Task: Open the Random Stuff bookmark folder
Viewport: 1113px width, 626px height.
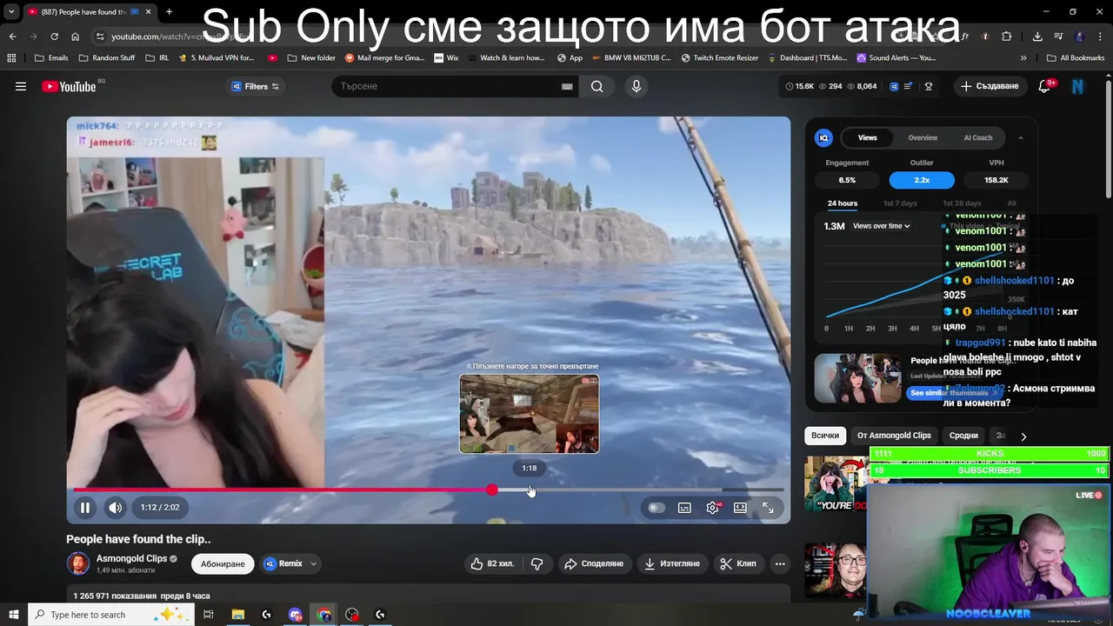Action: tap(107, 58)
